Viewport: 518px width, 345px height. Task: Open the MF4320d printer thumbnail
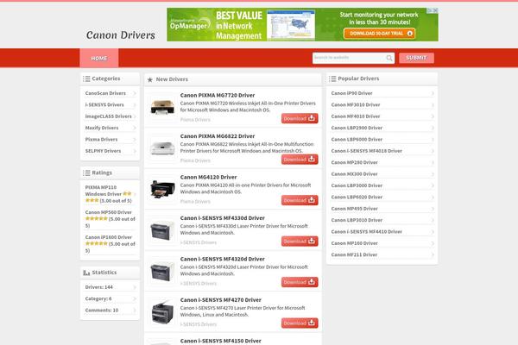tap(162, 271)
